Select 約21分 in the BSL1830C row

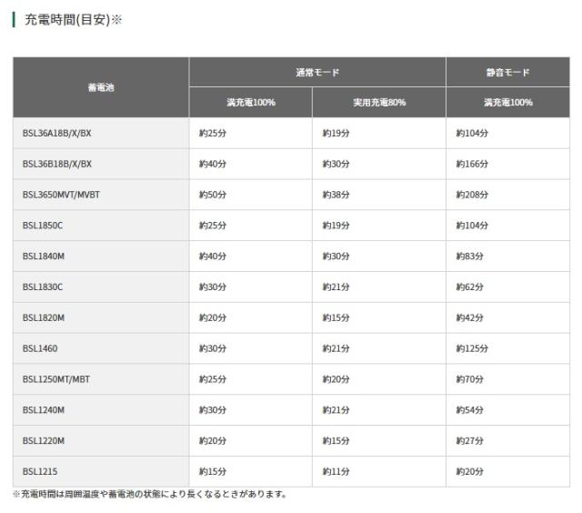[336, 287]
